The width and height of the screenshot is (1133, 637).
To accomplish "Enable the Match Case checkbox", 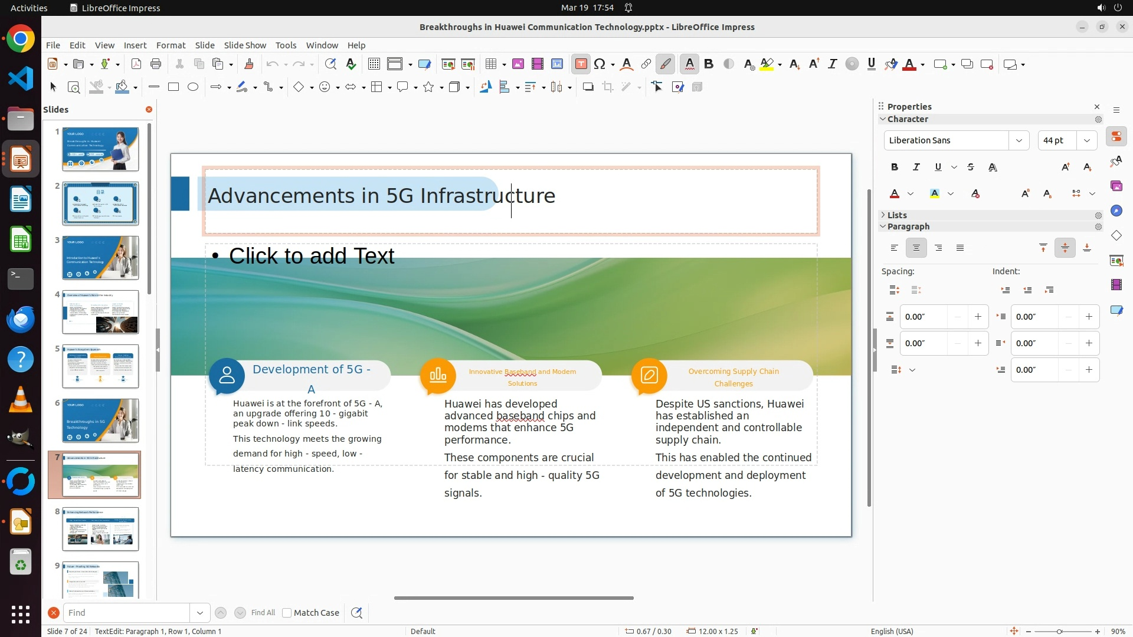I will [287, 613].
